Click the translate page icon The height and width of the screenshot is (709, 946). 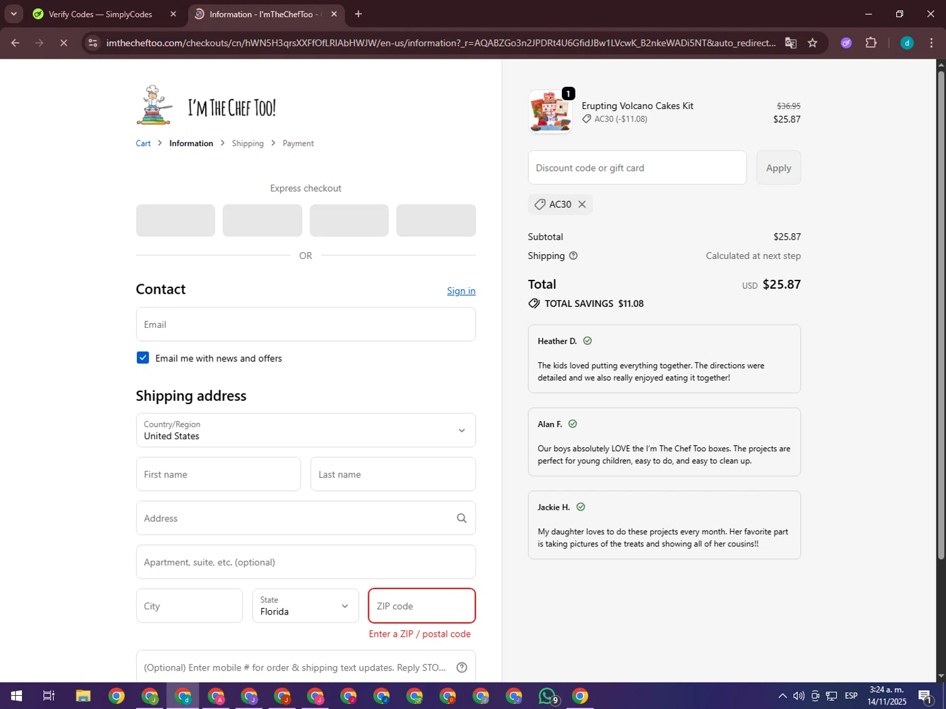pos(790,43)
